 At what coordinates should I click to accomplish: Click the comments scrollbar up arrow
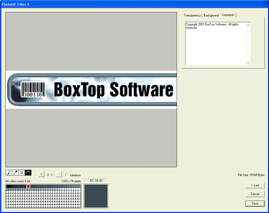(248, 24)
